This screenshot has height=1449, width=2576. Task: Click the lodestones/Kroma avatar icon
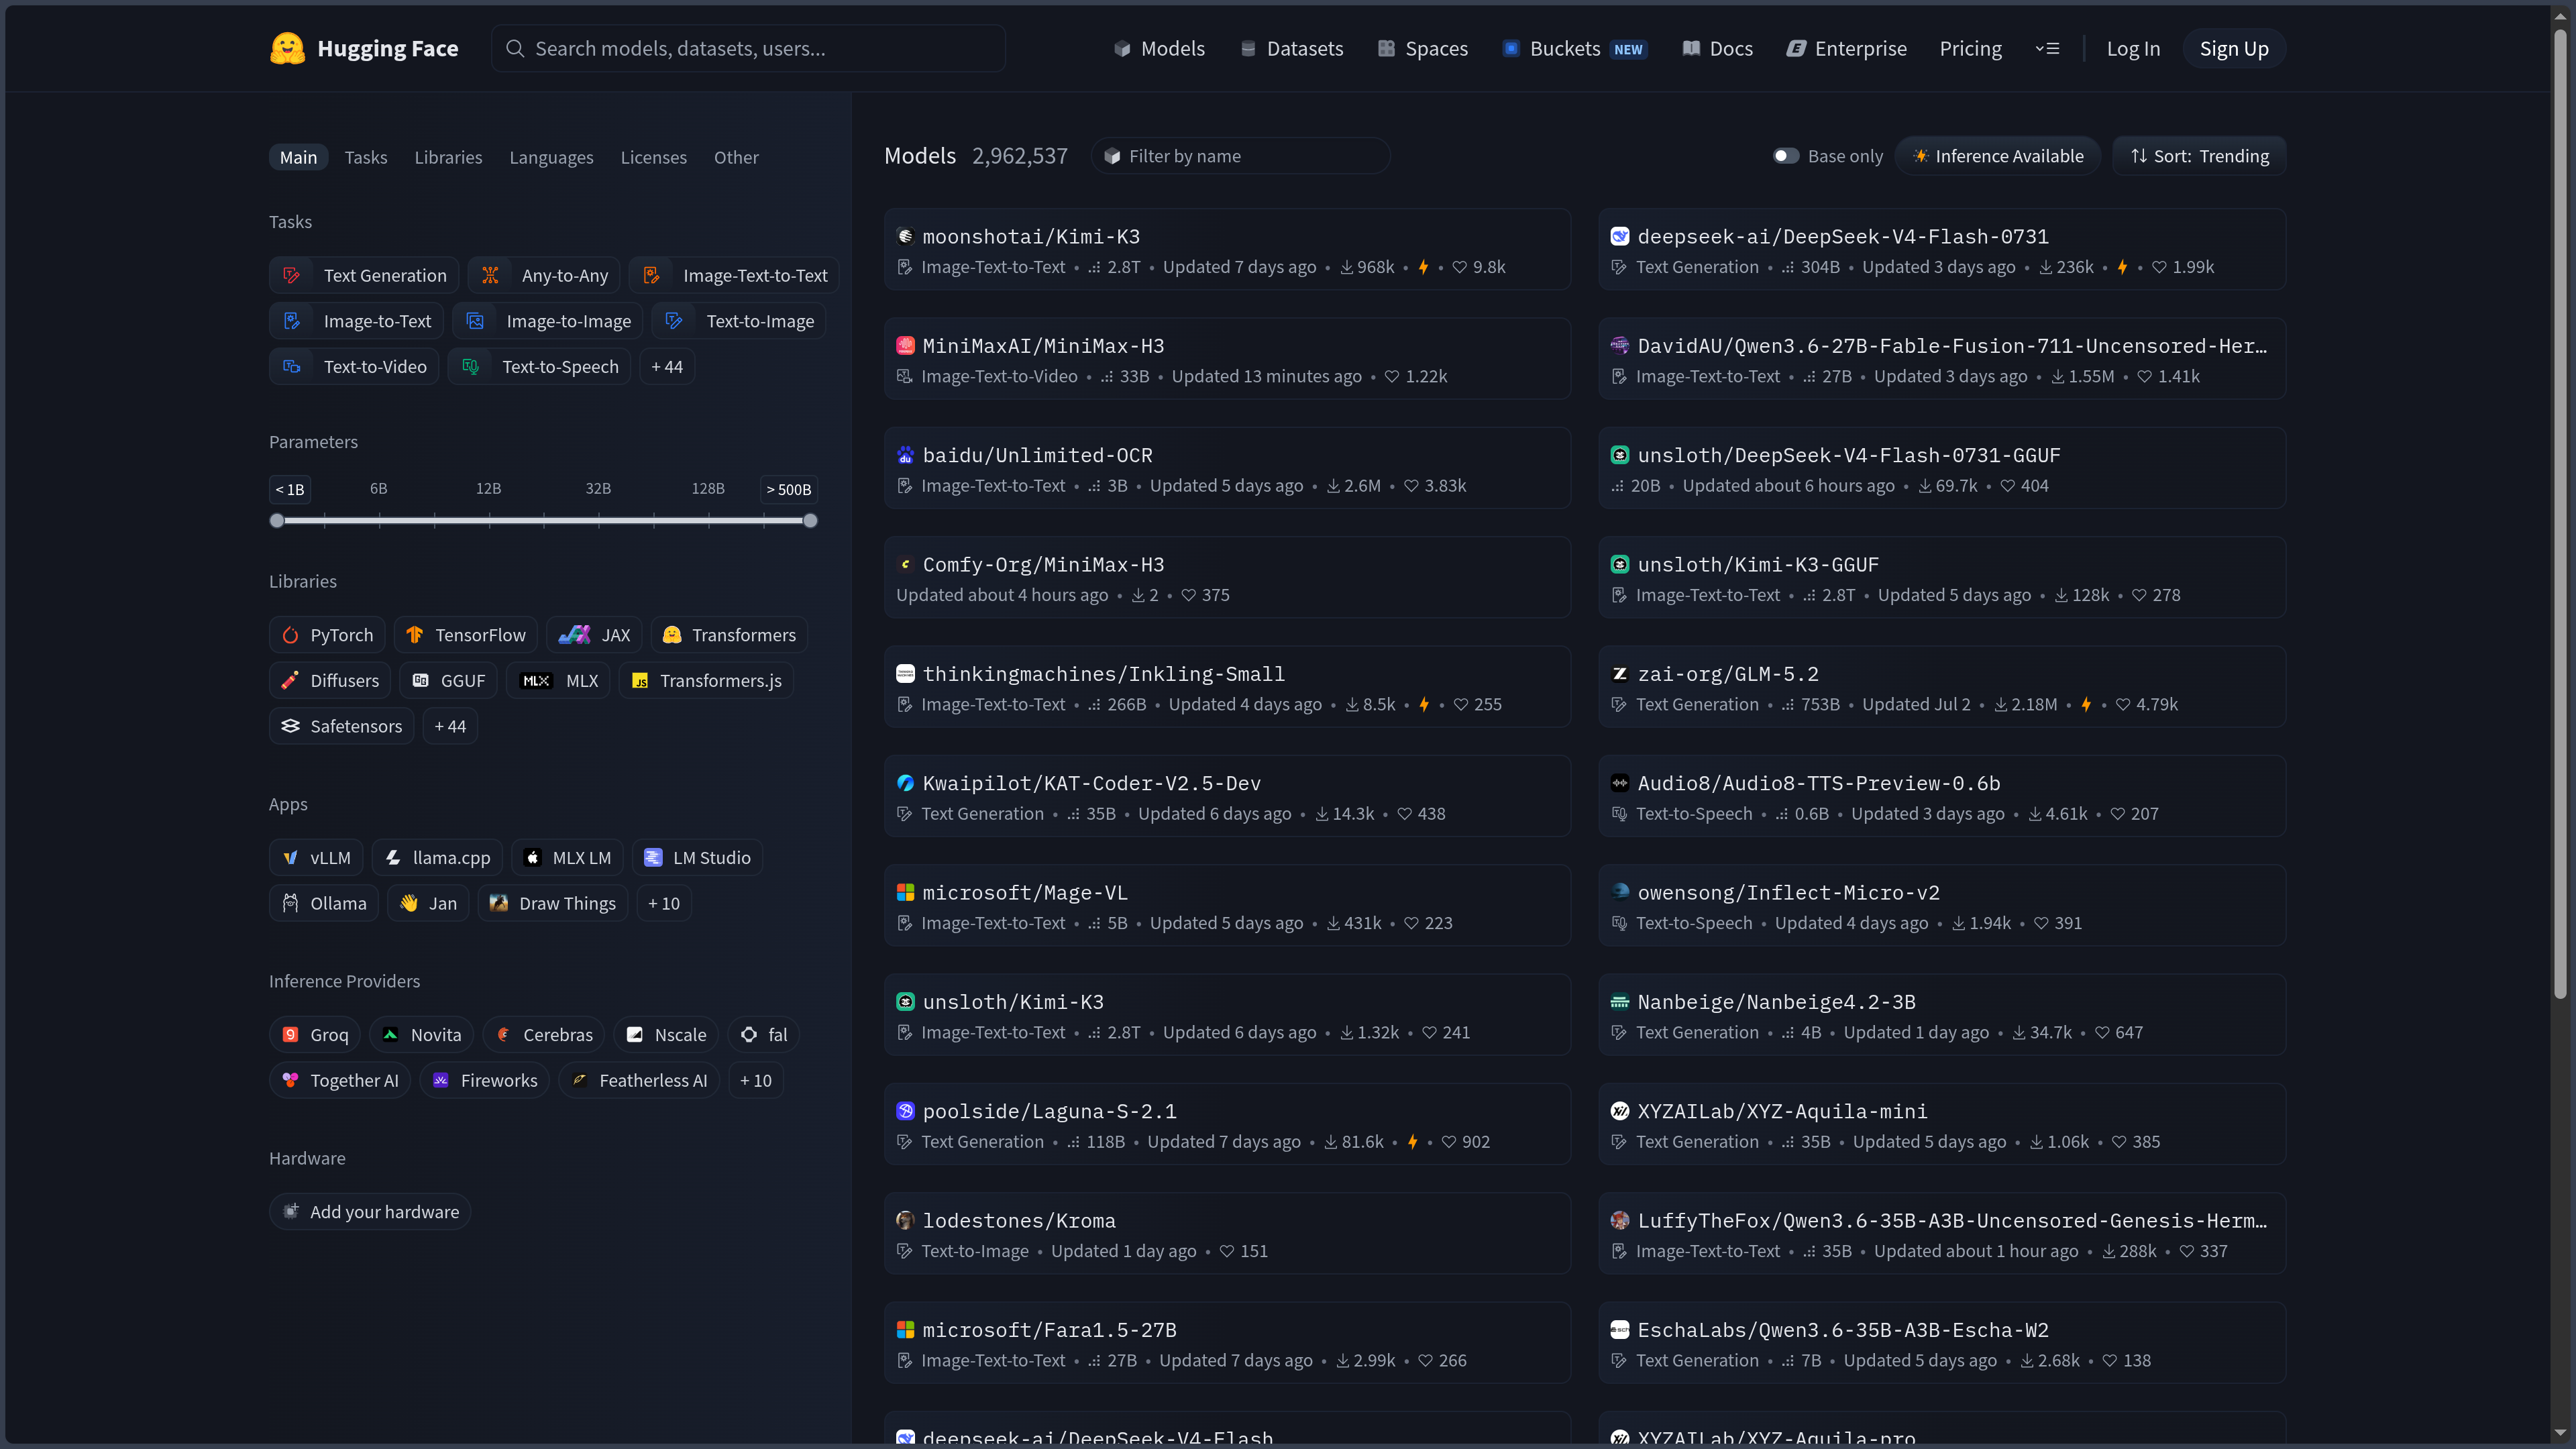point(905,1220)
